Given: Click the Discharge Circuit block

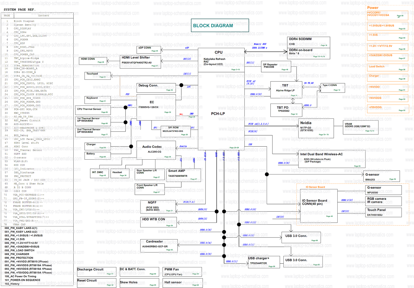Looking at the screenshot, I should click(96, 271).
